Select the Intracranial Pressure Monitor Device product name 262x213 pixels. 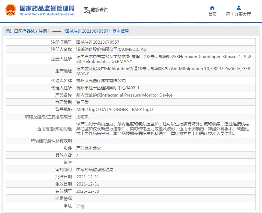(x=124, y=95)
